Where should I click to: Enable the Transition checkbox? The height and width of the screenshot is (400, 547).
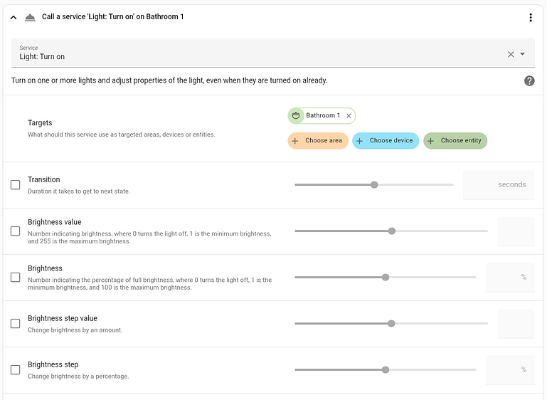pyautogui.click(x=16, y=185)
